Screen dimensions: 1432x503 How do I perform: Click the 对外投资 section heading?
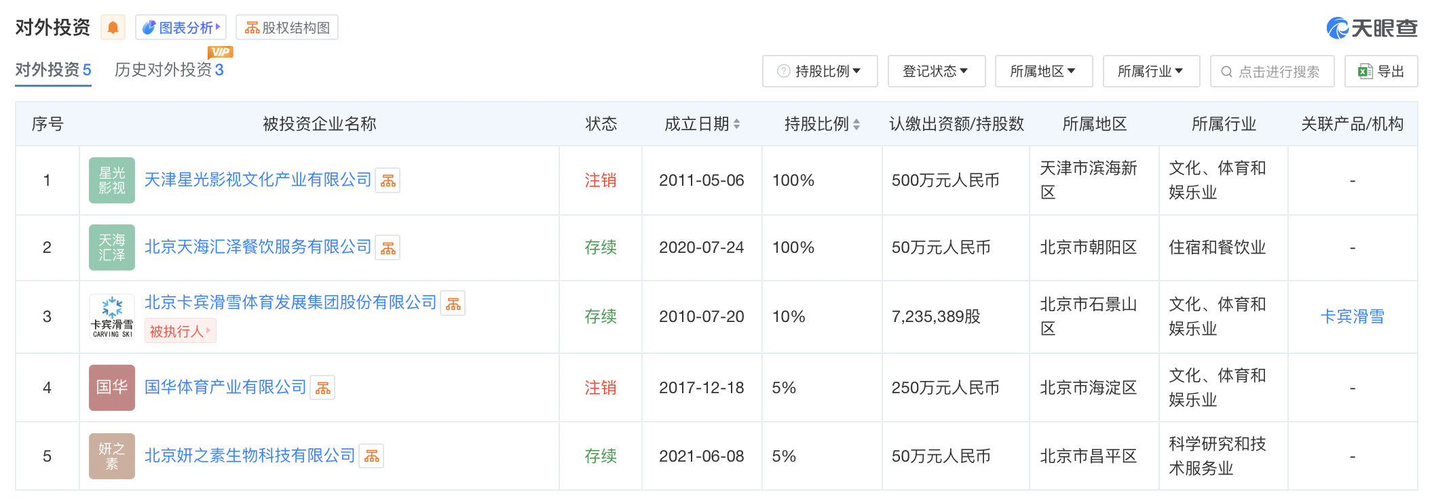[x=53, y=28]
